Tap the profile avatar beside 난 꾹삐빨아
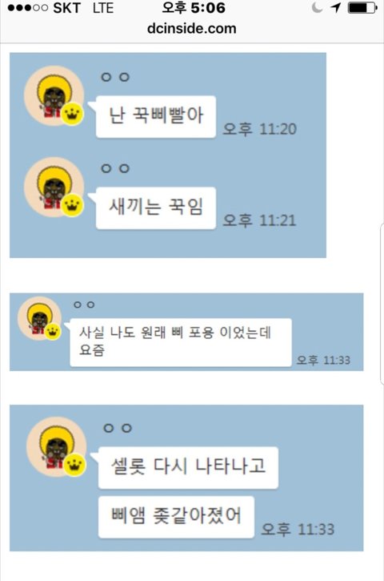The height and width of the screenshot is (581, 384). pos(54,95)
